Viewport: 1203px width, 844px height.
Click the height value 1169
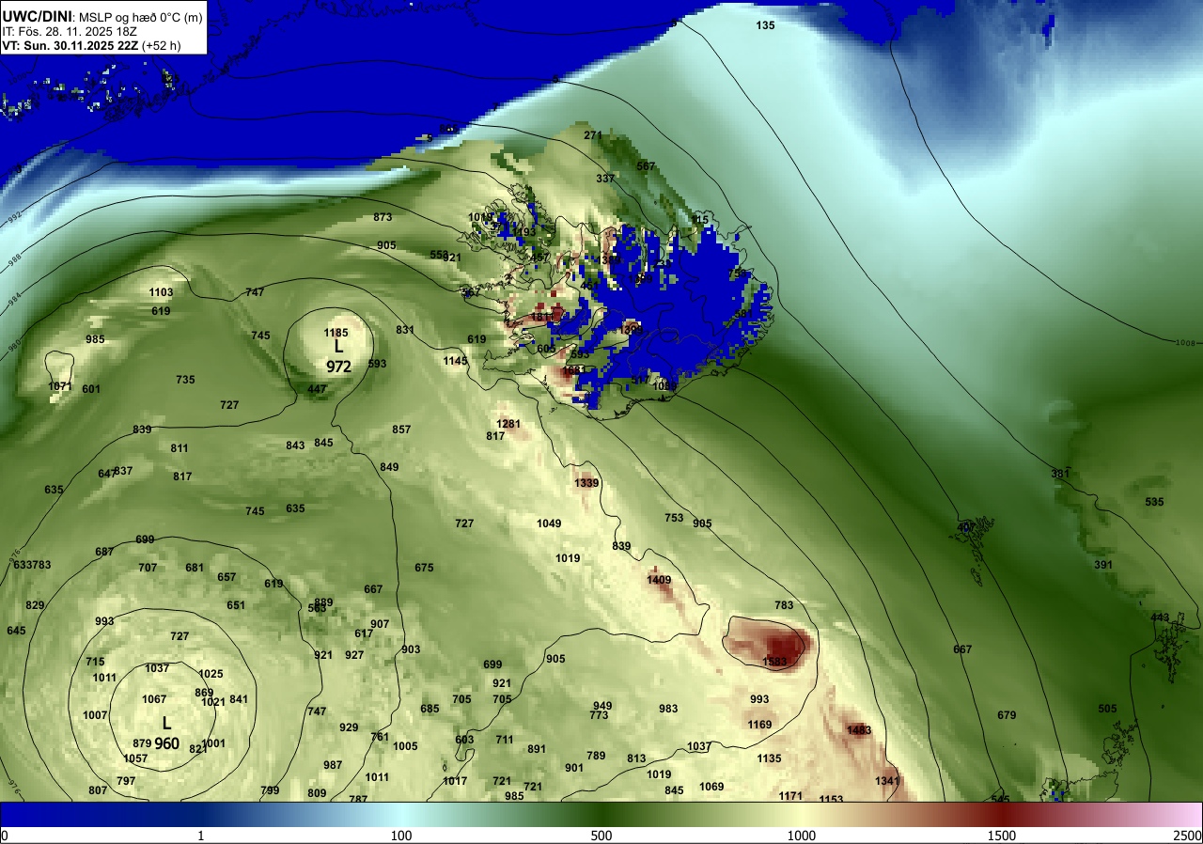[x=759, y=725]
